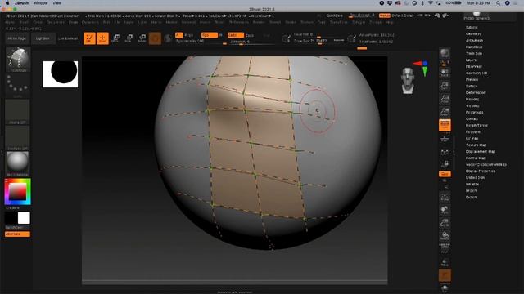The width and height of the screenshot is (524, 294).
Task: Toggle the Rgb paint mode button
Action: tap(210, 35)
